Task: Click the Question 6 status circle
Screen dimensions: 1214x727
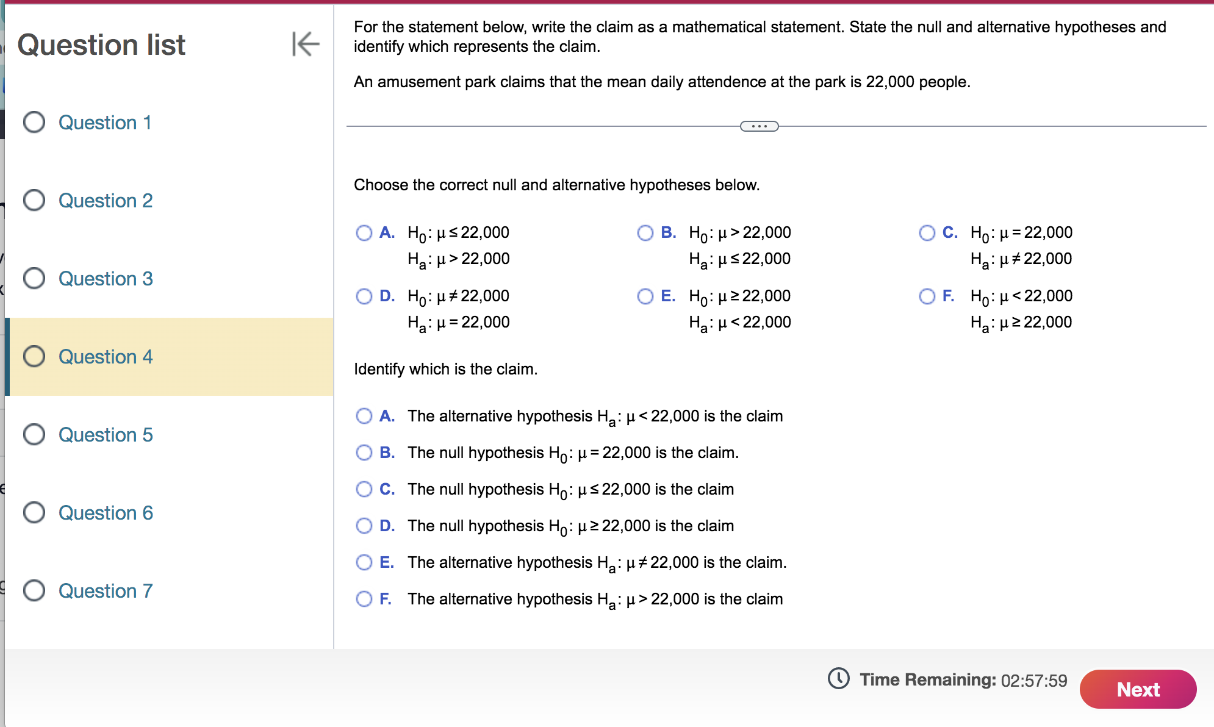Action: 34,513
